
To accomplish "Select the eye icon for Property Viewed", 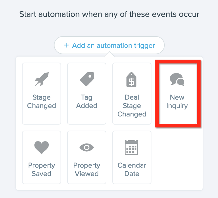I will (x=87, y=147).
